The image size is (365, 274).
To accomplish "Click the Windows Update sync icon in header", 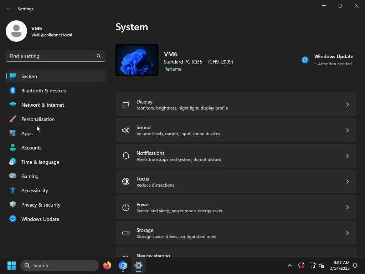I will click(305, 60).
